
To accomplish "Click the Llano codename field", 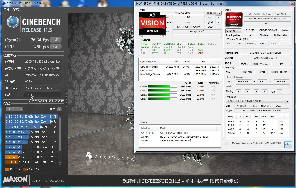I will (188, 22).
